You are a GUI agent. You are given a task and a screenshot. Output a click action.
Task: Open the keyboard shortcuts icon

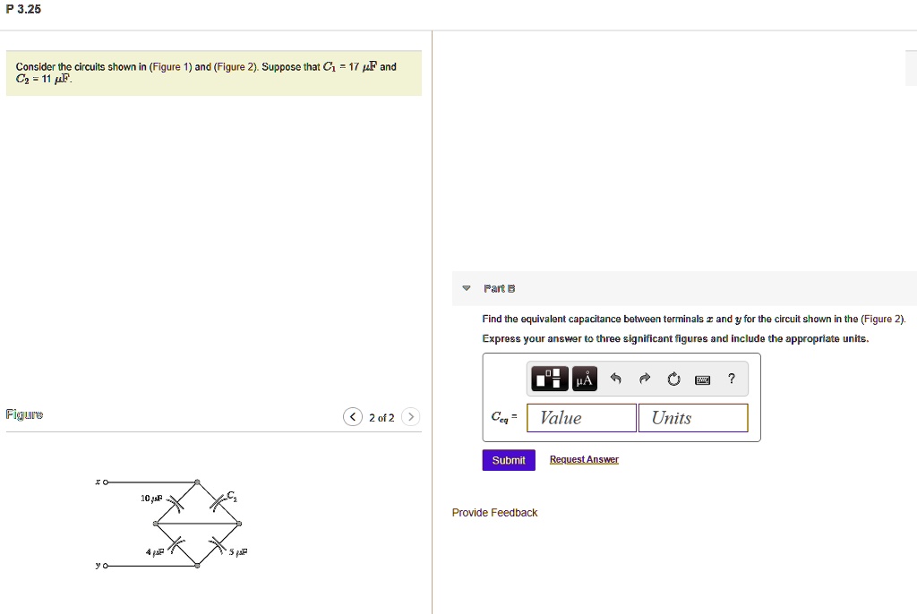(702, 379)
